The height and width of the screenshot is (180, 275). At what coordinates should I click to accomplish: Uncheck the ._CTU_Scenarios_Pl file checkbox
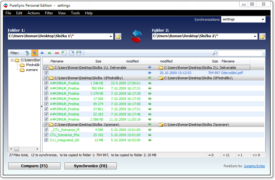(x=46, y=130)
